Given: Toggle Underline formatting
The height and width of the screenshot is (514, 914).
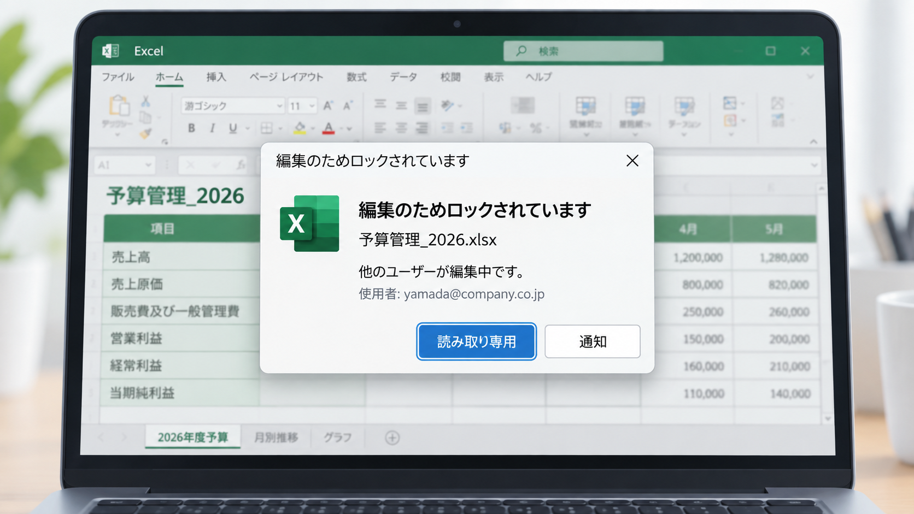Looking at the screenshot, I should point(233,128).
